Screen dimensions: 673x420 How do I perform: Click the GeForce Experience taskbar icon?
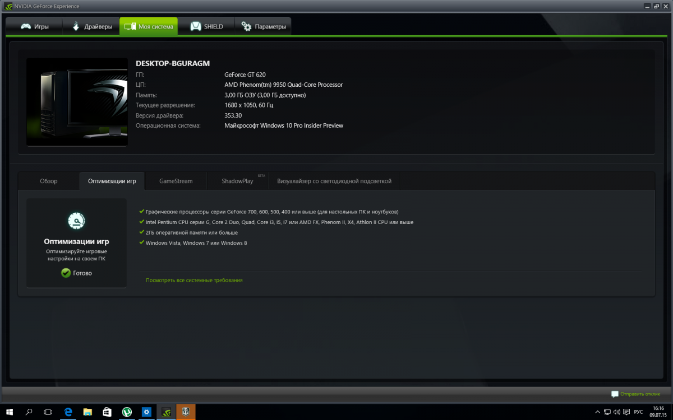[166, 412]
